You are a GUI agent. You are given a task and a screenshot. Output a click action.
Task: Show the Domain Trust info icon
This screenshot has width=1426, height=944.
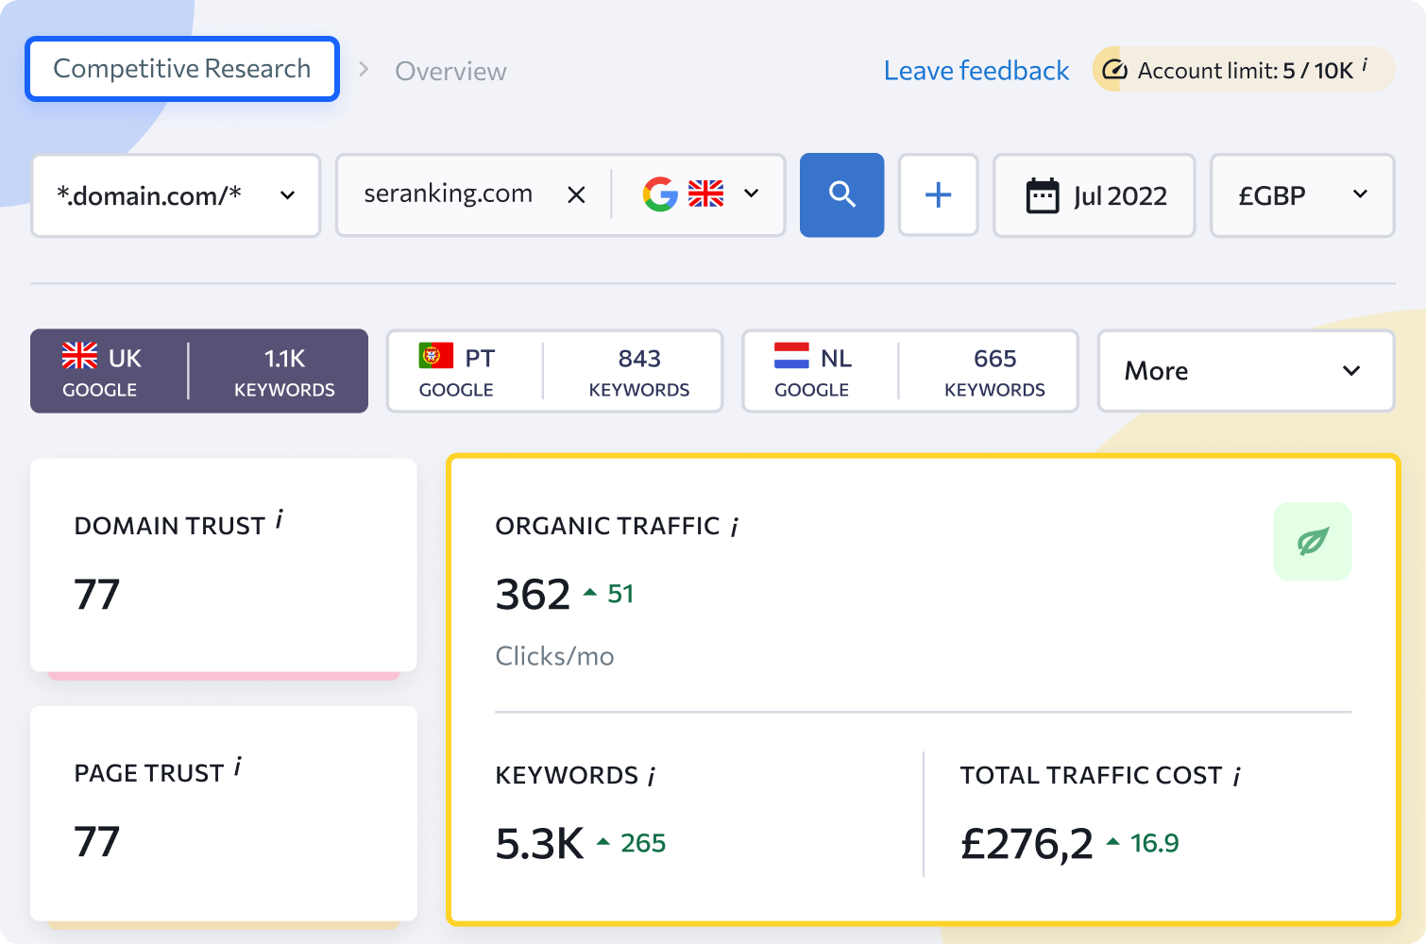tap(280, 520)
